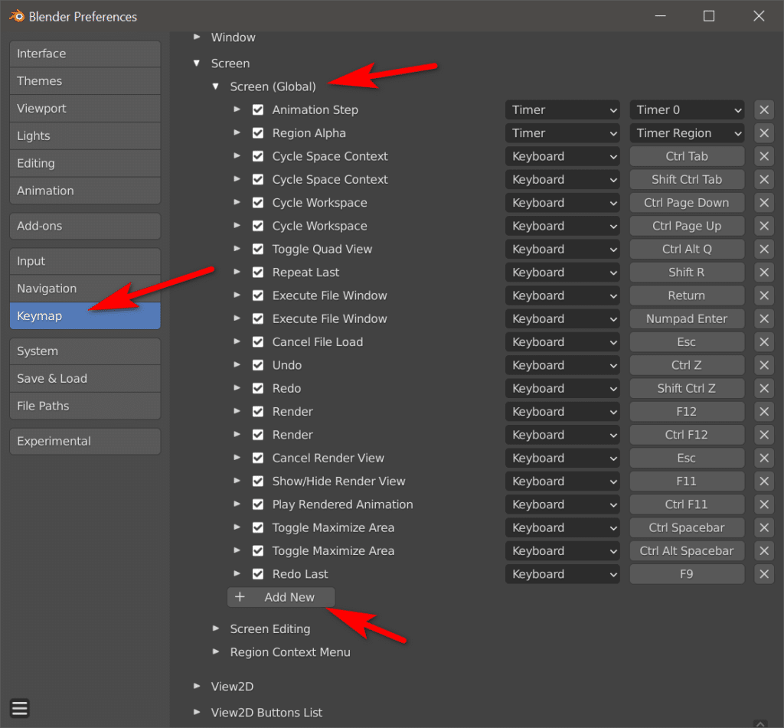Expand the Screen Editing subsection
Viewport: 784px width, 728px height.
(215, 628)
